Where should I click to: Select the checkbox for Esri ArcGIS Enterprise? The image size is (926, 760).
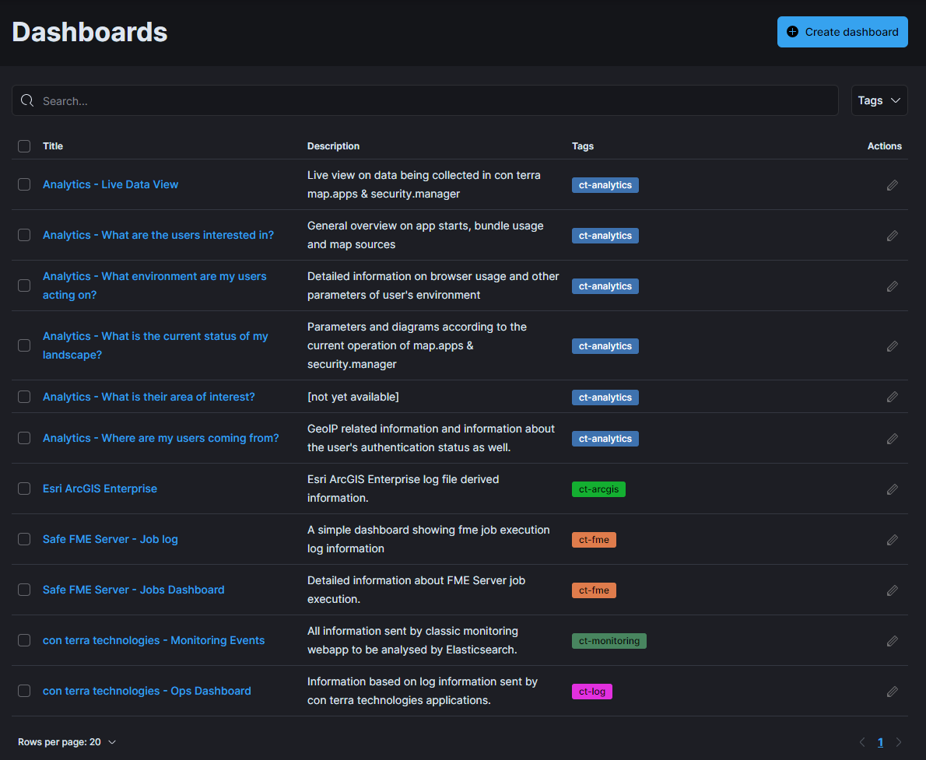[23, 489]
